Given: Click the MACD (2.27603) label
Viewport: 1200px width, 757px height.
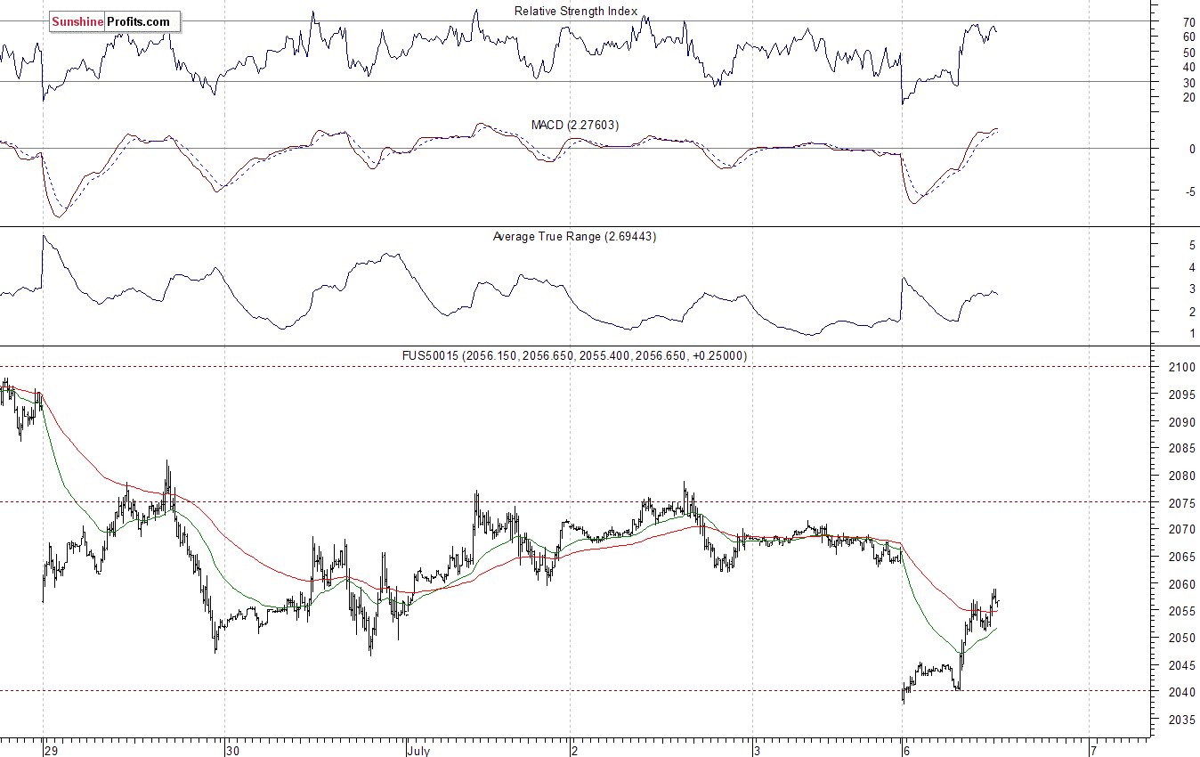Looking at the screenshot, I should 575,126.
